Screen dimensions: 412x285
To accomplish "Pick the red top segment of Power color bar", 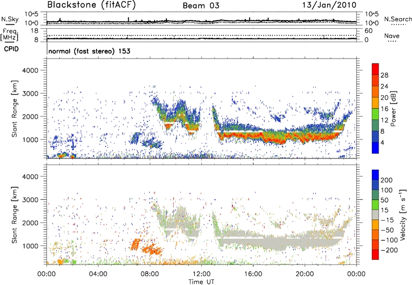I will pyautogui.click(x=375, y=69).
